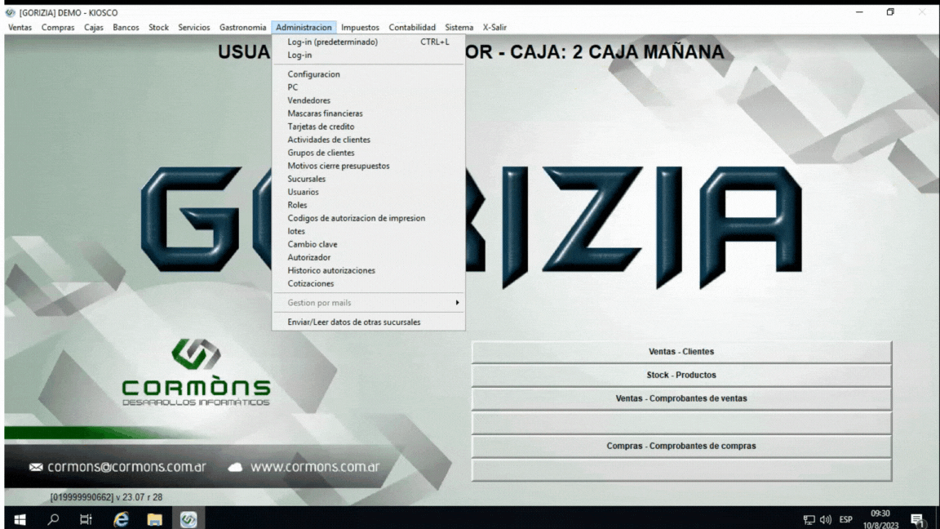Screen dimensions: 940x529
Task: Open Sucursales entry
Action: click(369, 180)
